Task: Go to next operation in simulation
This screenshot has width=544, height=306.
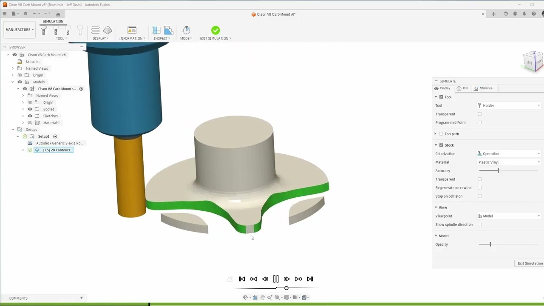Action: click(298, 279)
